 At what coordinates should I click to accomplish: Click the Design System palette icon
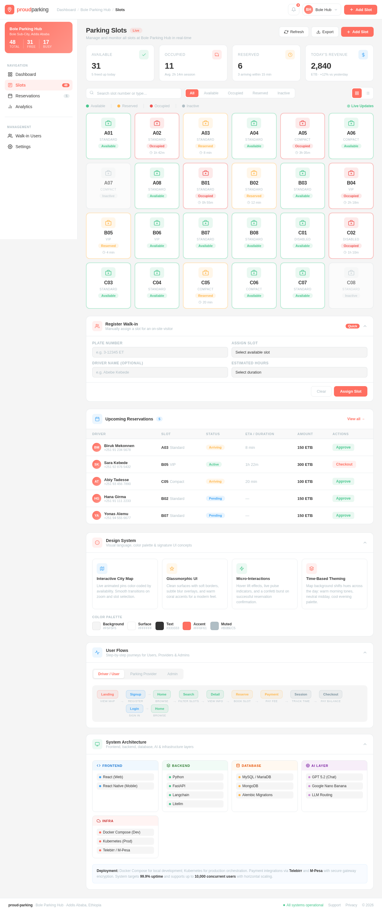point(97,542)
